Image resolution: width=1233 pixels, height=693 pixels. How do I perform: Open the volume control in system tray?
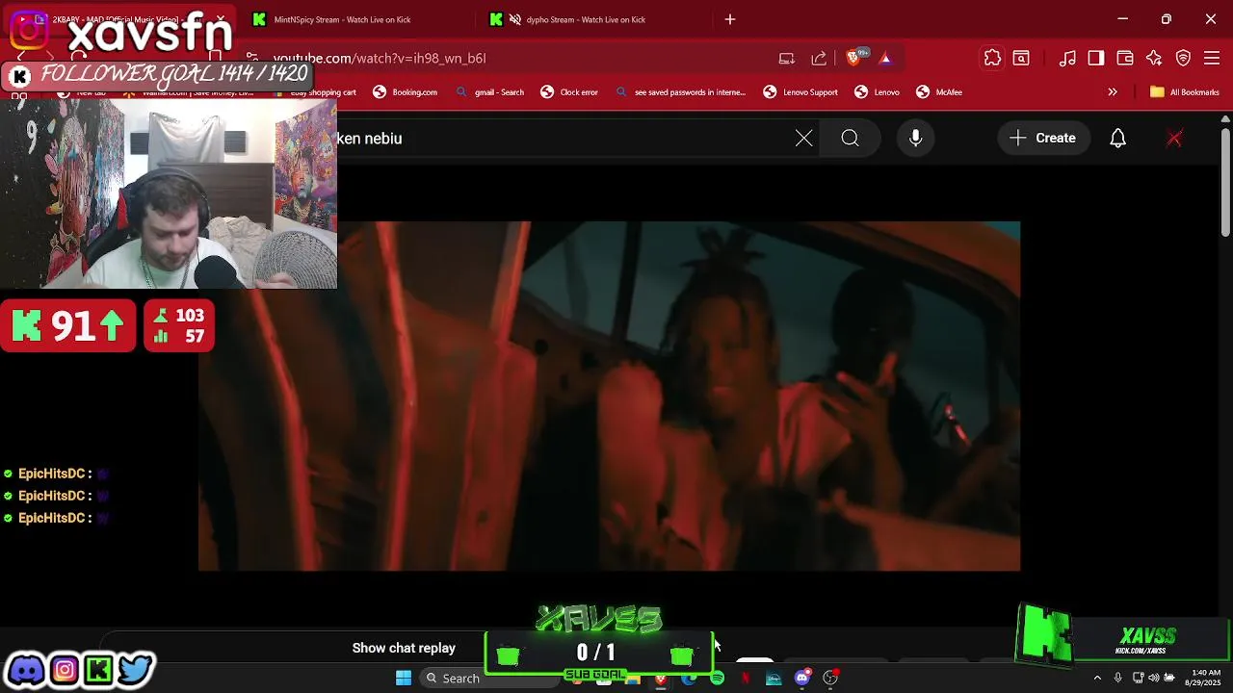click(1153, 679)
